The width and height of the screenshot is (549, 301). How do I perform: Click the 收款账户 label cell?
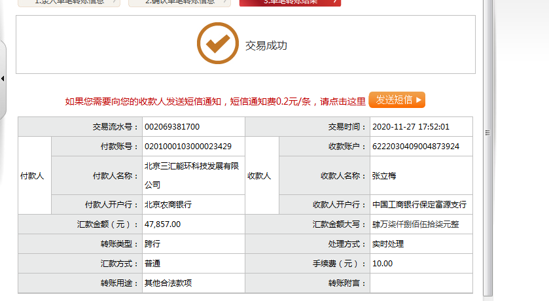[x=325, y=147]
